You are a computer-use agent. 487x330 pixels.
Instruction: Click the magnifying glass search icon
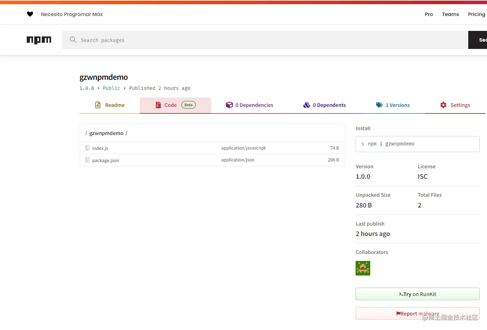[73, 40]
